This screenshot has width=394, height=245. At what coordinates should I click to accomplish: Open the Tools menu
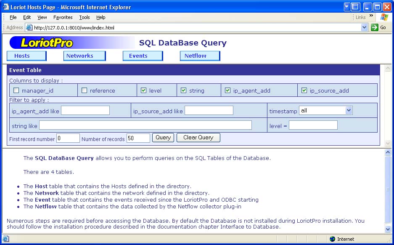click(85, 17)
